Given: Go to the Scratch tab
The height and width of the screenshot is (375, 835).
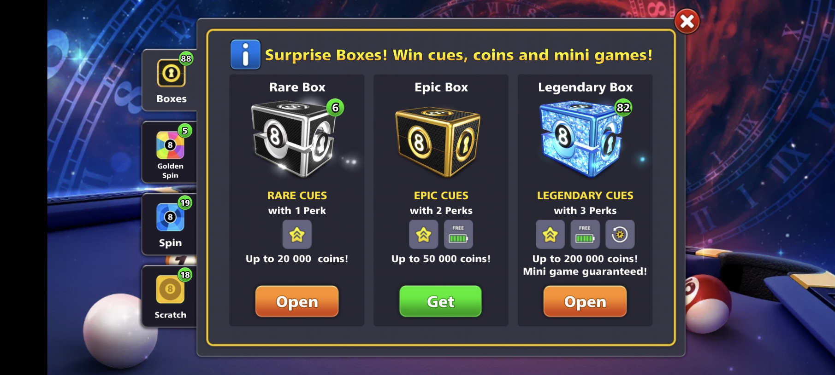Looking at the screenshot, I should [170, 296].
